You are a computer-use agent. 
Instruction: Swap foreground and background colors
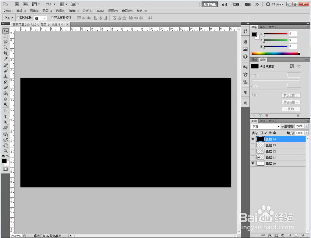[x=7, y=156]
